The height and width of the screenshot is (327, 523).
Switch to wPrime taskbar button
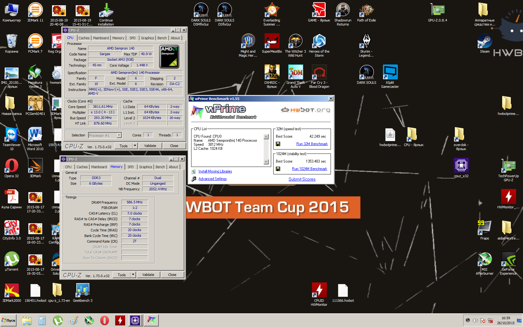click(x=151, y=320)
